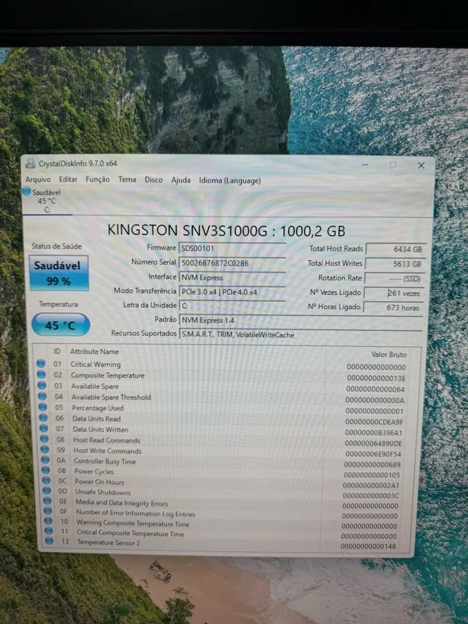
Task: Click the status orb for Composite Temperature
Action: point(41,374)
